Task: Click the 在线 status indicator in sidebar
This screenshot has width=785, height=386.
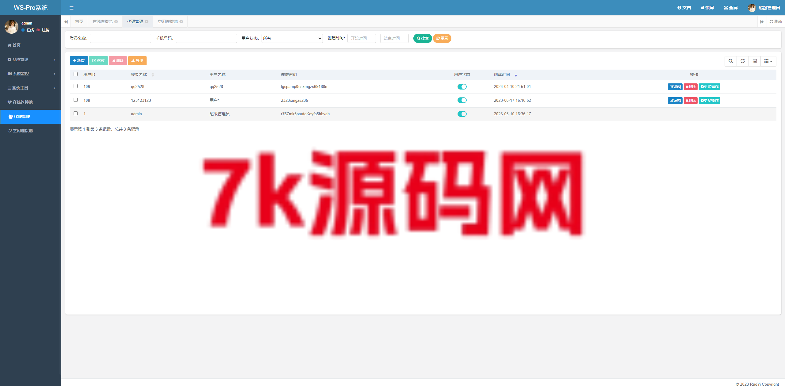Action: coord(28,30)
